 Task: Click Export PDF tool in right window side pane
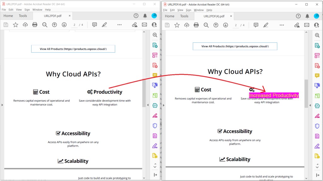click(x=317, y=45)
